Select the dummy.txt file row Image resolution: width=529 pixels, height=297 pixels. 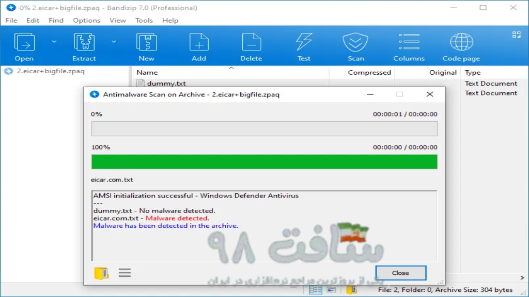tap(166, 83)
